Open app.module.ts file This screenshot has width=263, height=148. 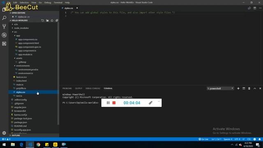[25, 55]
